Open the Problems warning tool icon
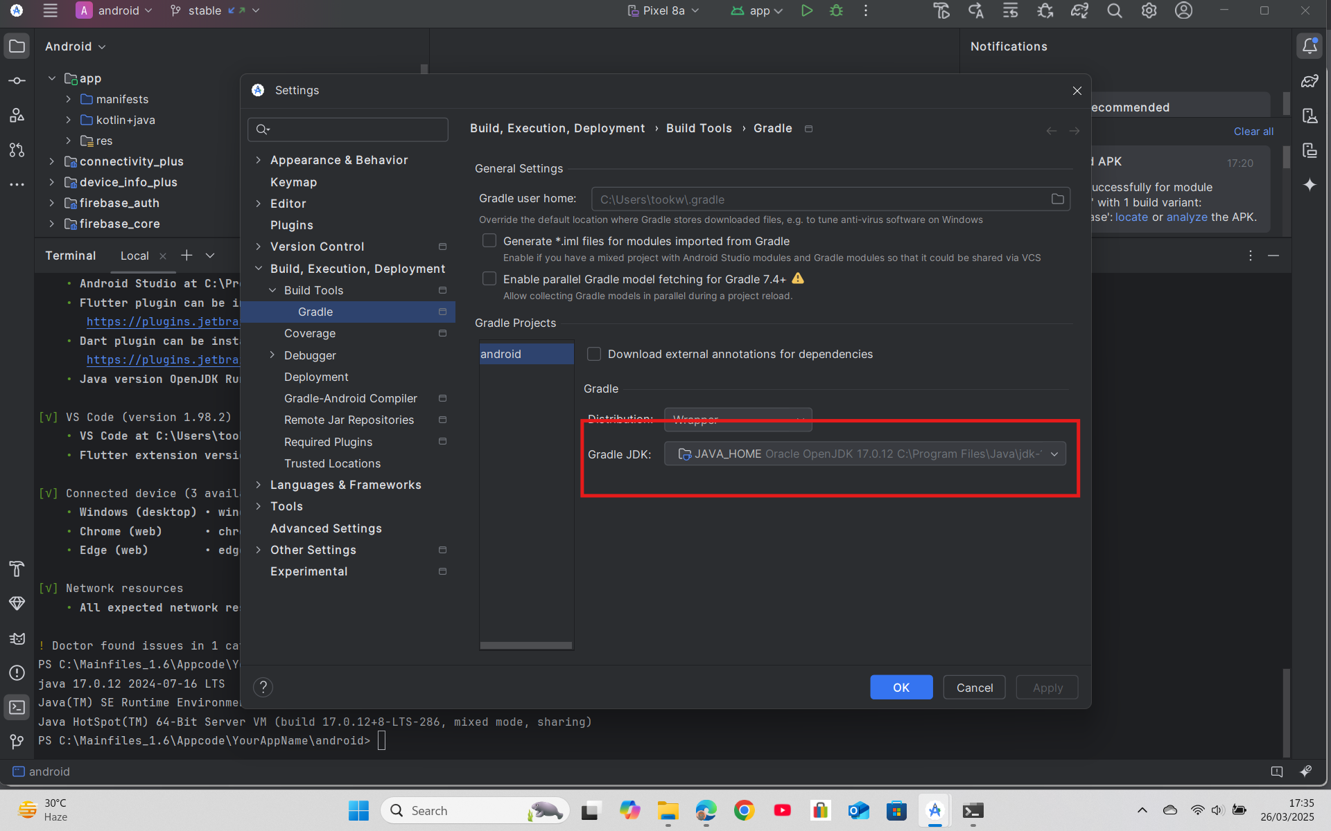Viewport: 1331px width, 831px height. coord(17,672)
